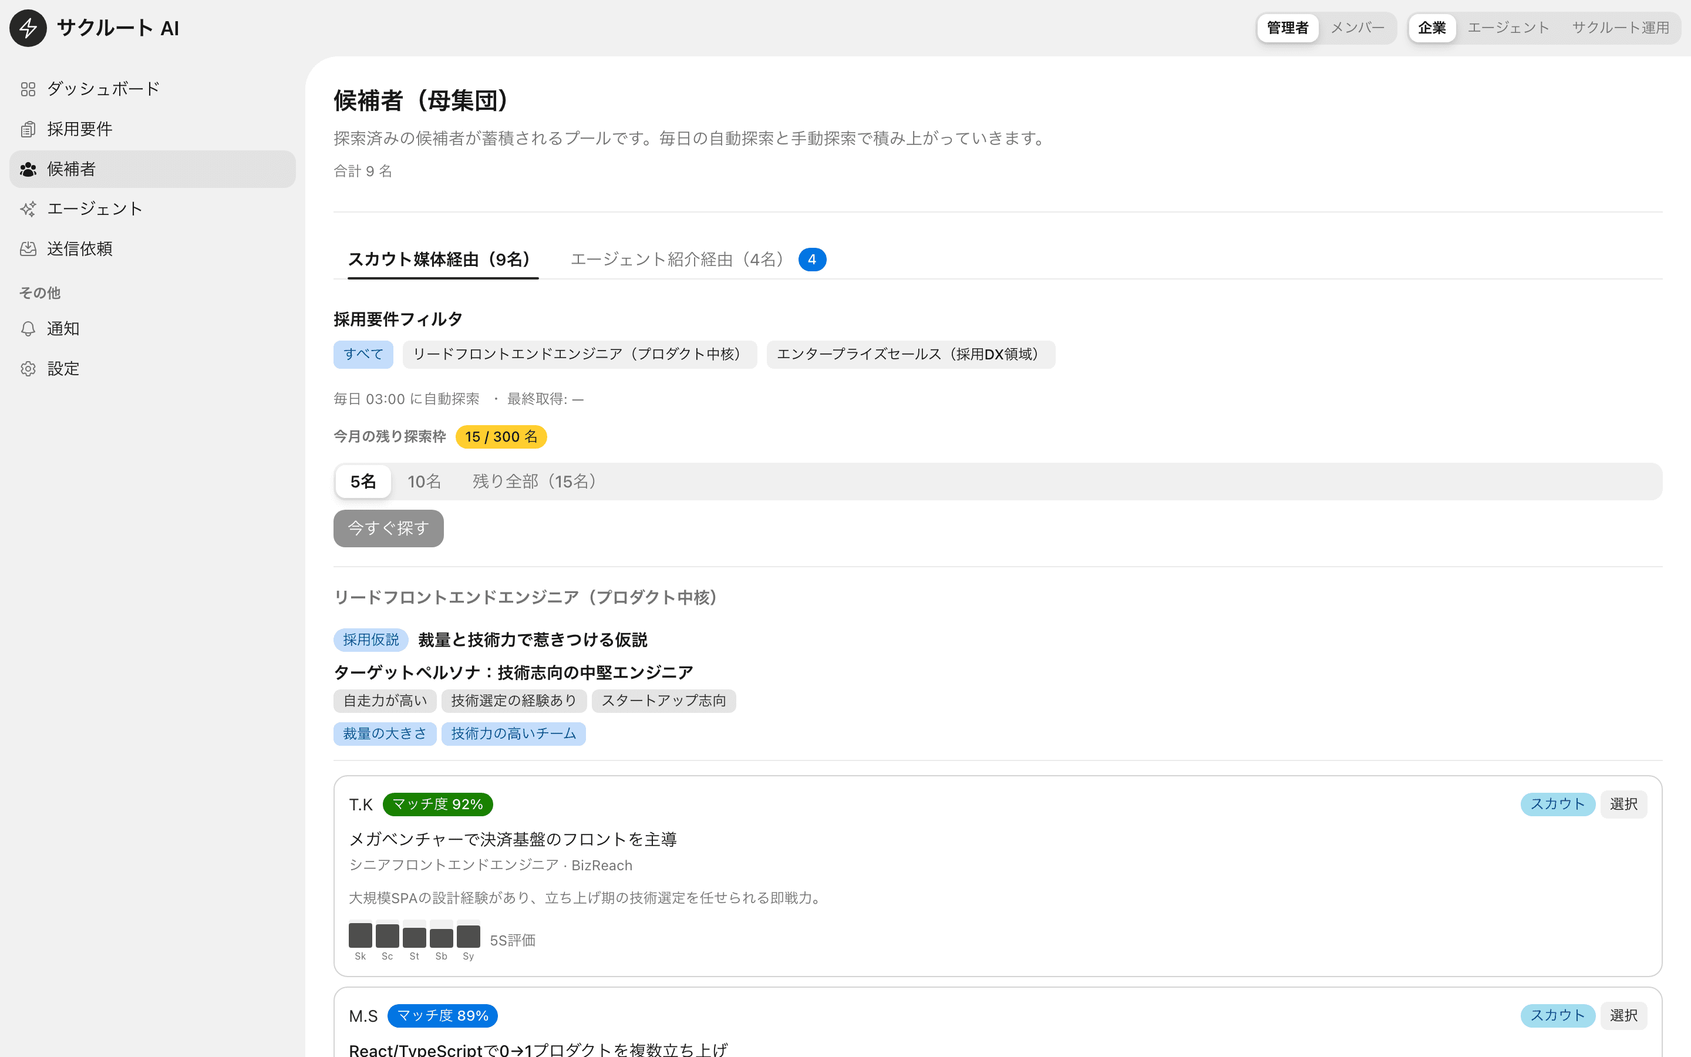The image size is (1691, 1057).
Task: Click the 採用要件 clipboard icon
Action: 28,129
